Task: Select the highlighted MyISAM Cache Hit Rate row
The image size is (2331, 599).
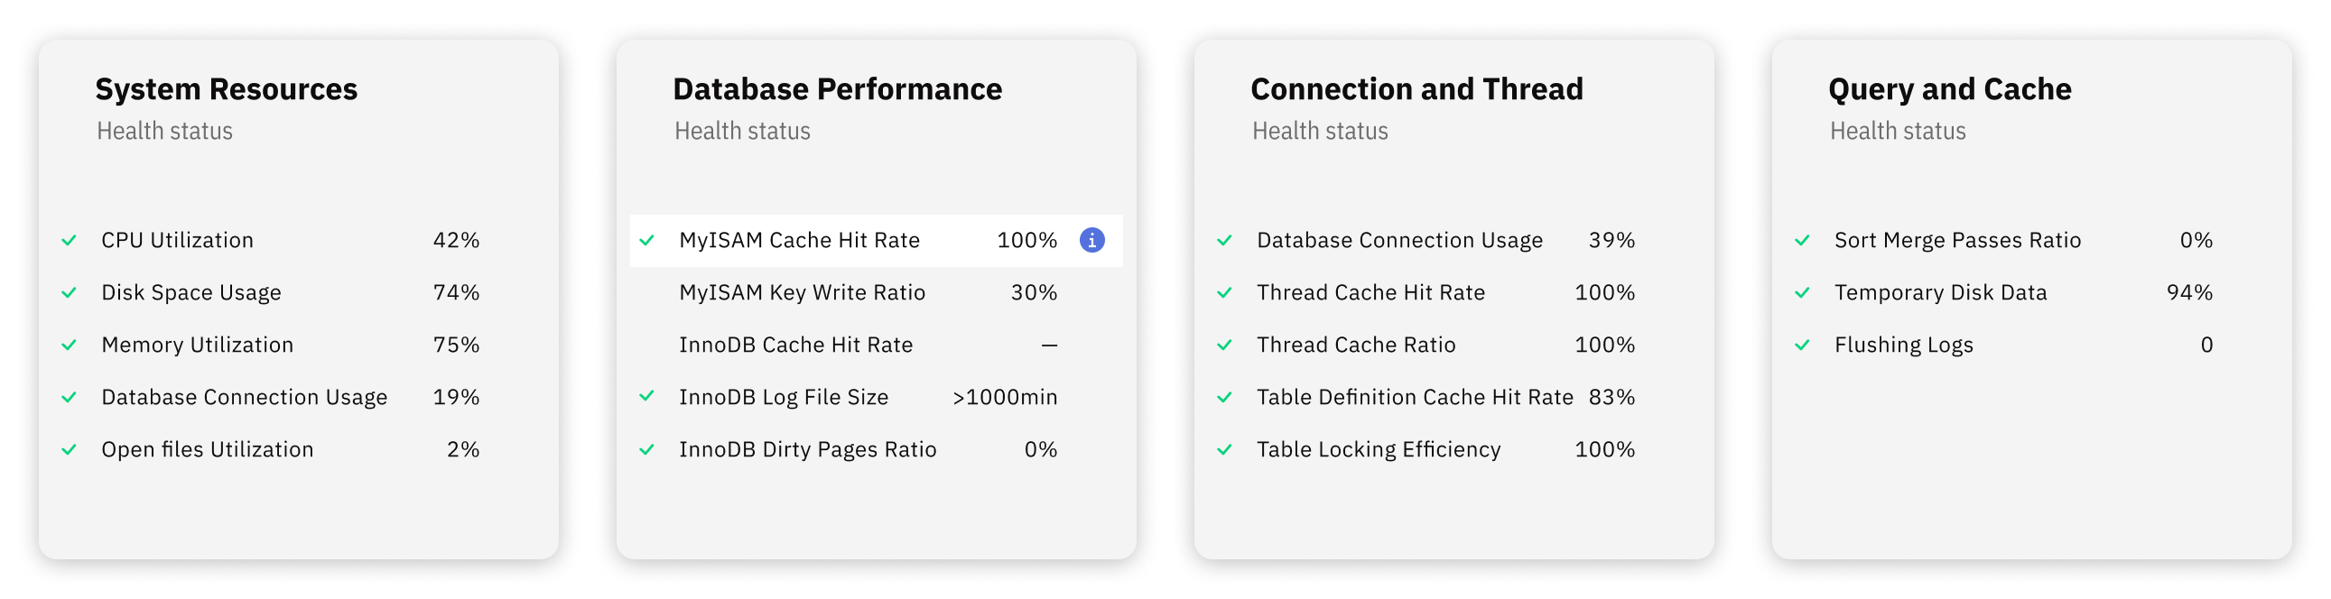Action: [876, 241]
